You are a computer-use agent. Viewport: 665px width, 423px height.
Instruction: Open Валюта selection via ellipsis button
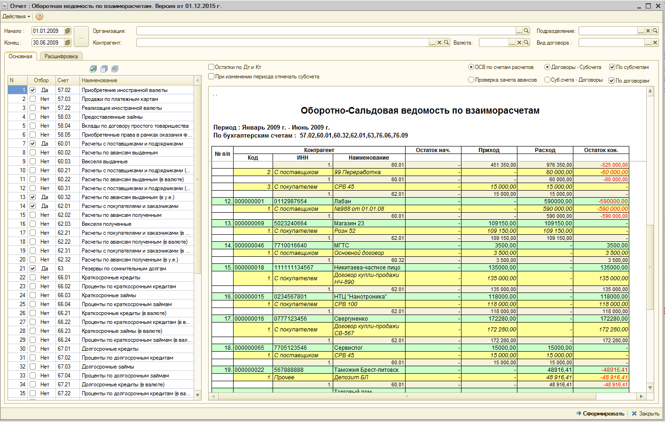click(512, 43)
